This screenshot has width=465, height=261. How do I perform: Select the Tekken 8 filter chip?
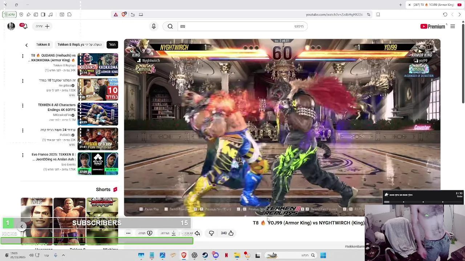pyautogui.click(x=43, y=45)
